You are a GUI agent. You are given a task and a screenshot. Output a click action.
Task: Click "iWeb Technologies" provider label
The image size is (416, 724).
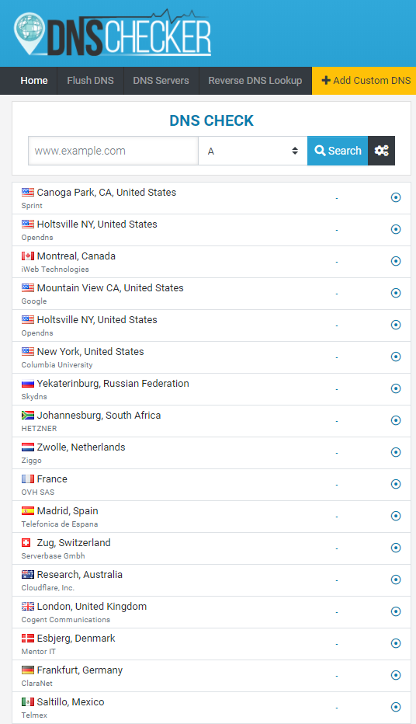click(x=55, y=270)
